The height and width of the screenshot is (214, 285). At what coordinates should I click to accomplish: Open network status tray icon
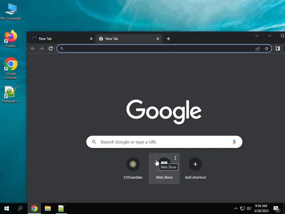tap(242, 208)
